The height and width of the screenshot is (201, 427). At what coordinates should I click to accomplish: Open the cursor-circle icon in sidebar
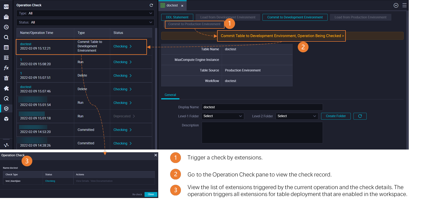[6, 99]
